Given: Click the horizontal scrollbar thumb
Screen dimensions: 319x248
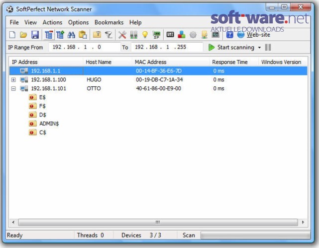Looking at the screenshot, I should point(158,222).
